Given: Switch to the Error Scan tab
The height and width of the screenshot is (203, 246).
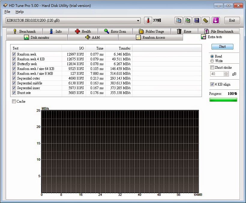Looking at the screenshot, I should click(x=115, y=32).
